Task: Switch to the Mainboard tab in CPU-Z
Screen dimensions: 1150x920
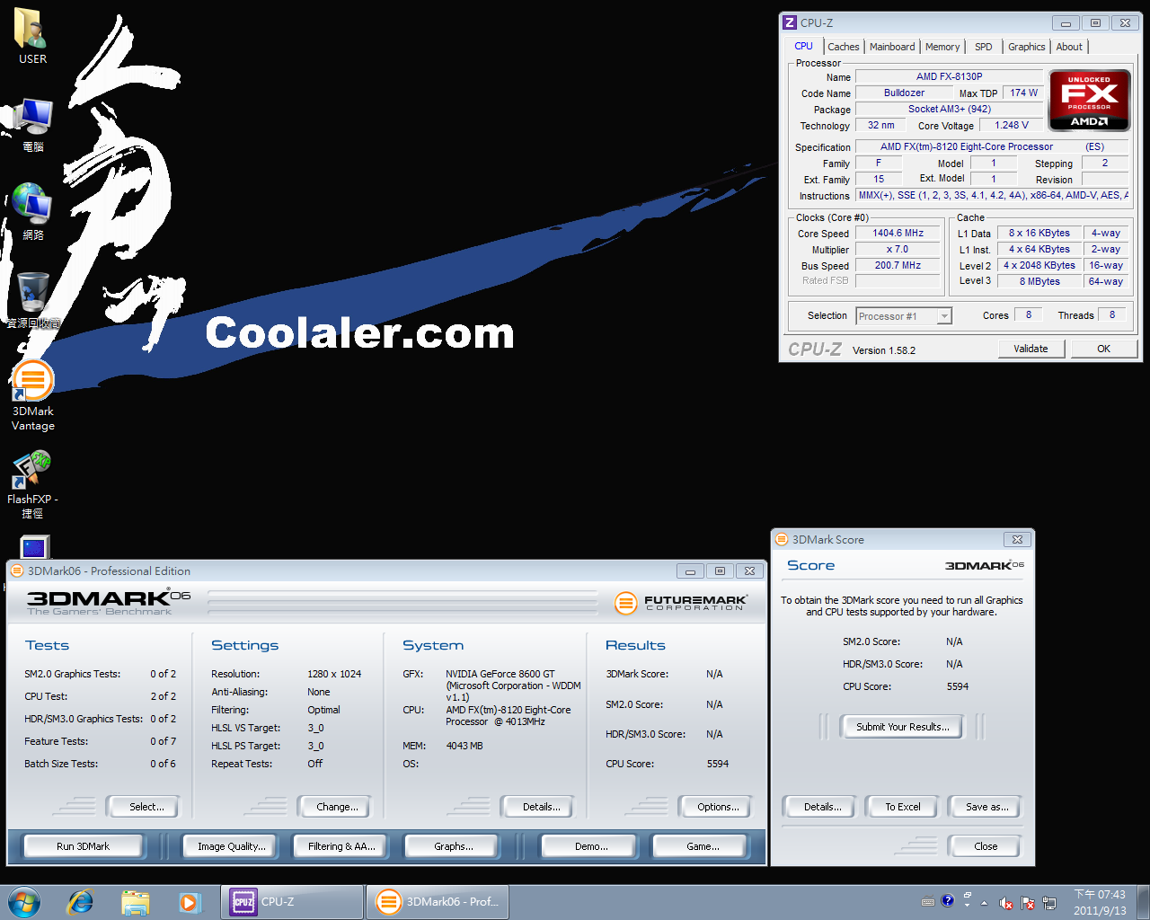Action: [892, 47]
